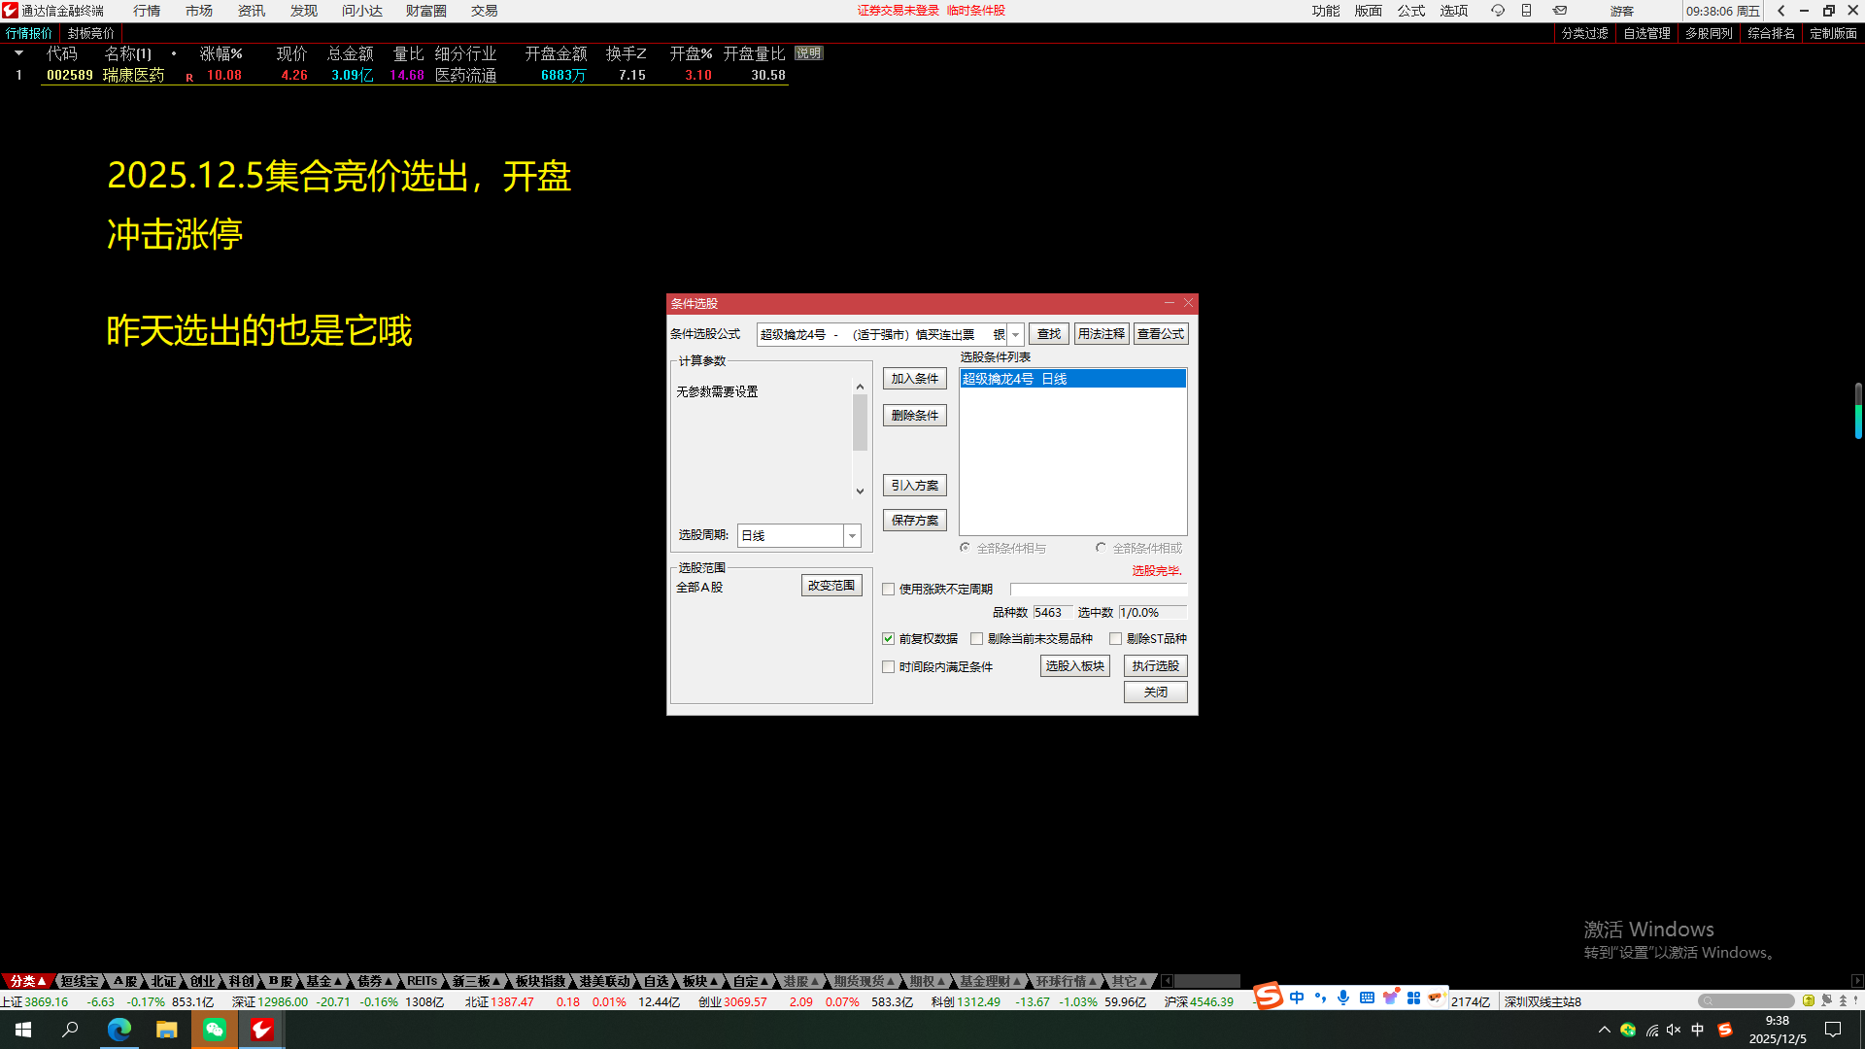
Task: Expand the 选股周期 日线 dropdown
Action: tap(852, 536)
